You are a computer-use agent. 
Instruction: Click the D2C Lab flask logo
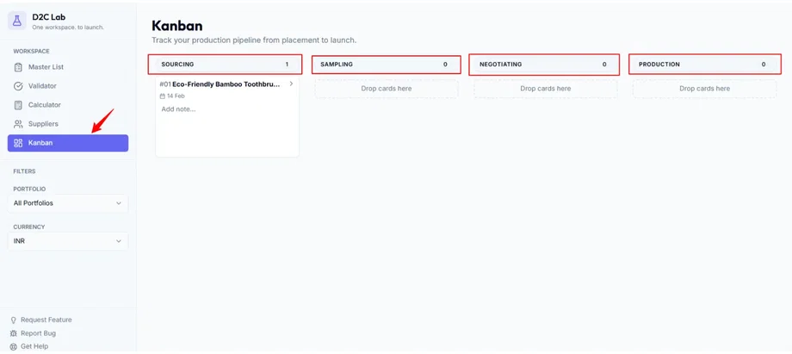[x=17, y=21]
